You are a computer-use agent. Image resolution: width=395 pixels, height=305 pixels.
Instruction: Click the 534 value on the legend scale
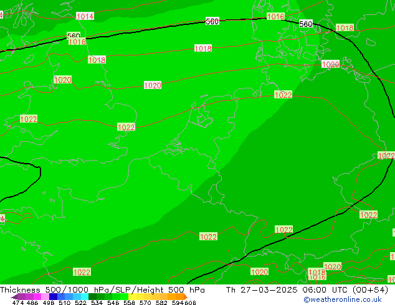tap(97, 303)
